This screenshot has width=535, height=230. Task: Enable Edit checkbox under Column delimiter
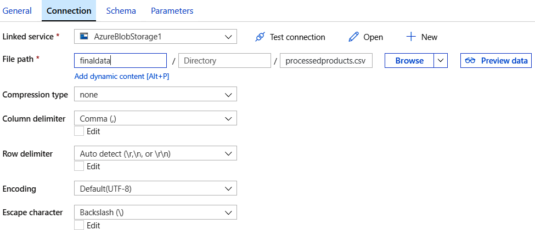(79, 131)
